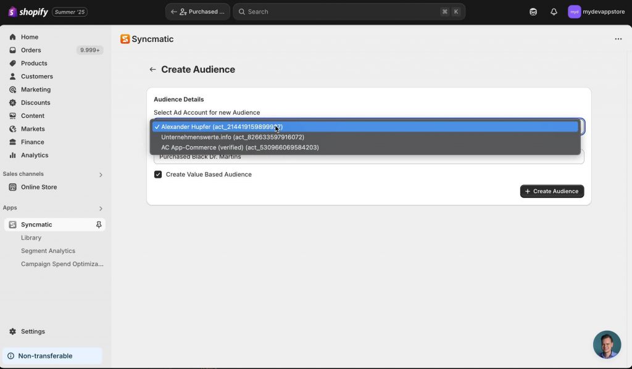Open the mydevappstore account menu
Image resolution: width=632 pixels, height=369 pixels.
click(x=597, y=12)
